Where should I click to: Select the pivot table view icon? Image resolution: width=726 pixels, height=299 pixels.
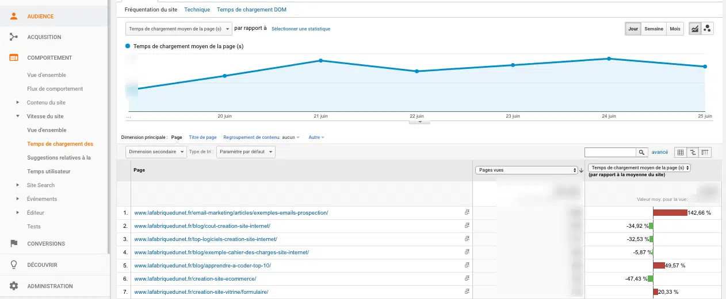[x=705, y=152]
